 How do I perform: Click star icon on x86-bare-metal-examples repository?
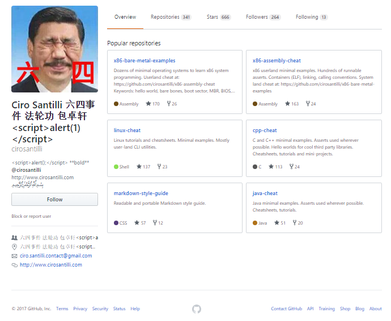(148, 104)
